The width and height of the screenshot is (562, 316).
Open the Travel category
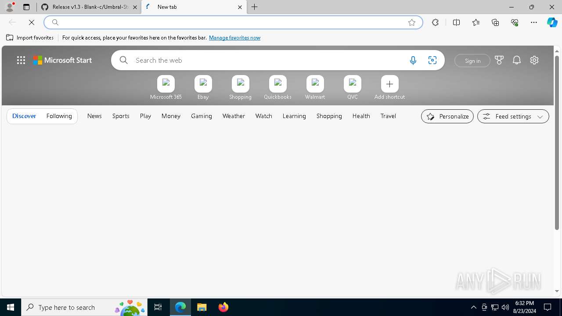pyautogui.click(x=388, y=116)
